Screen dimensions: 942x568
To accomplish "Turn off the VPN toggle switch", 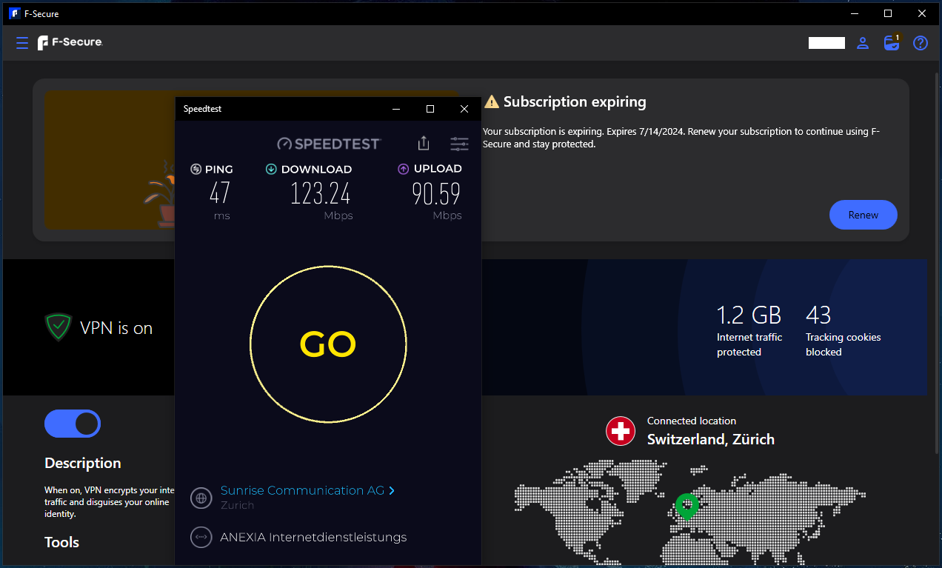I will click(x=73, y=424).
